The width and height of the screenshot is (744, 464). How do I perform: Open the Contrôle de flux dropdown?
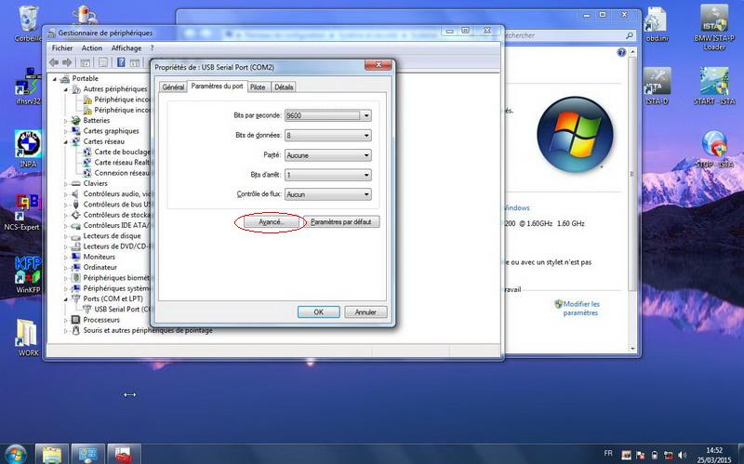[328, 194]
